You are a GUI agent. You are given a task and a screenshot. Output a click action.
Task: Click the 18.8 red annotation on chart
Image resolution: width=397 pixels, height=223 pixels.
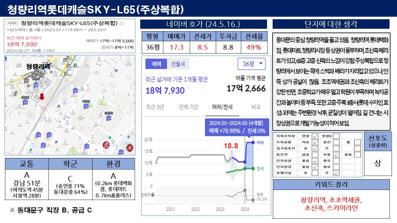(230, 146)
